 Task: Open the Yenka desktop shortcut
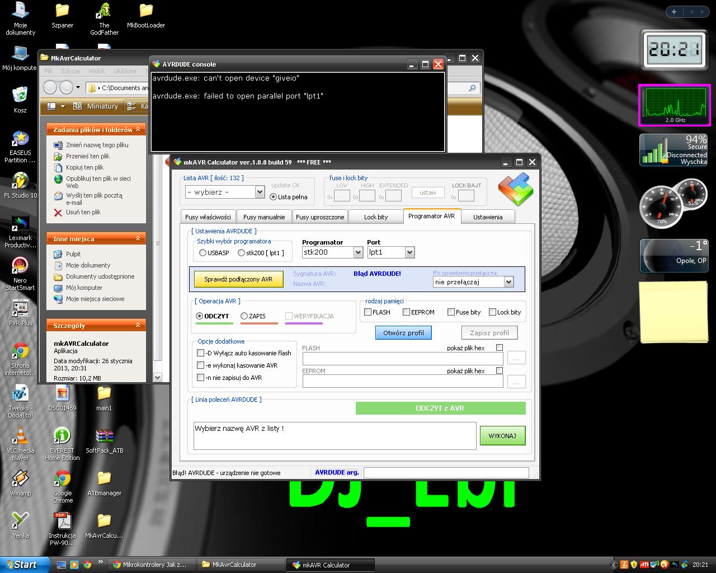tap(20, 525)
